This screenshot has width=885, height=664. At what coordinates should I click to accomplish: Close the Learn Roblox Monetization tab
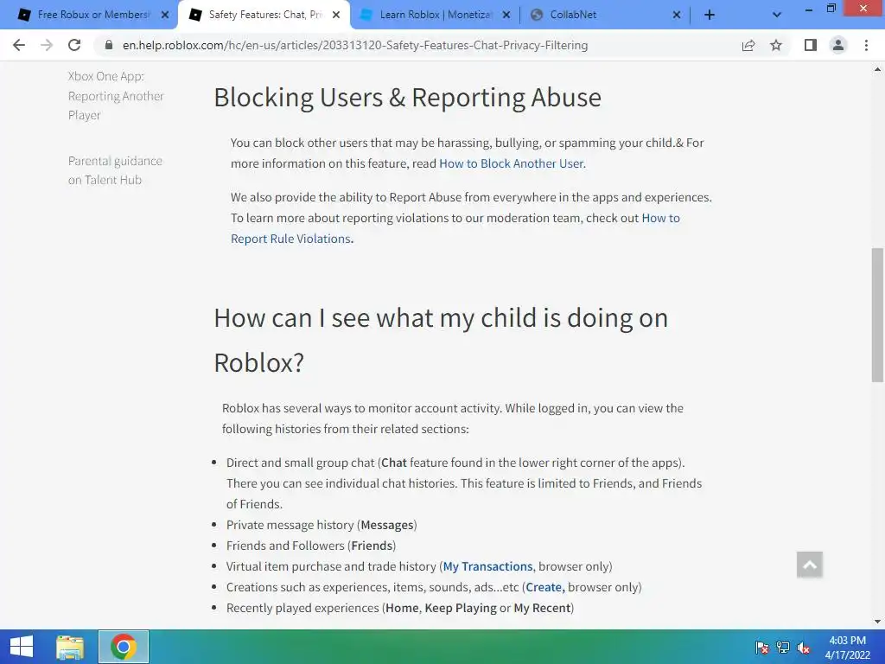pyautogui.click(x=506, y=15)
